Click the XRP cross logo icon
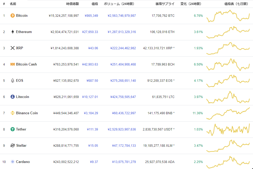 12,48
